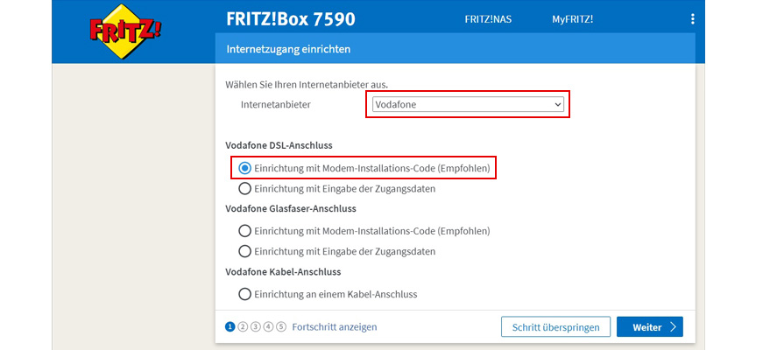
Task: Click the Schritt überspringen button
Action: (x=555, y=327)
